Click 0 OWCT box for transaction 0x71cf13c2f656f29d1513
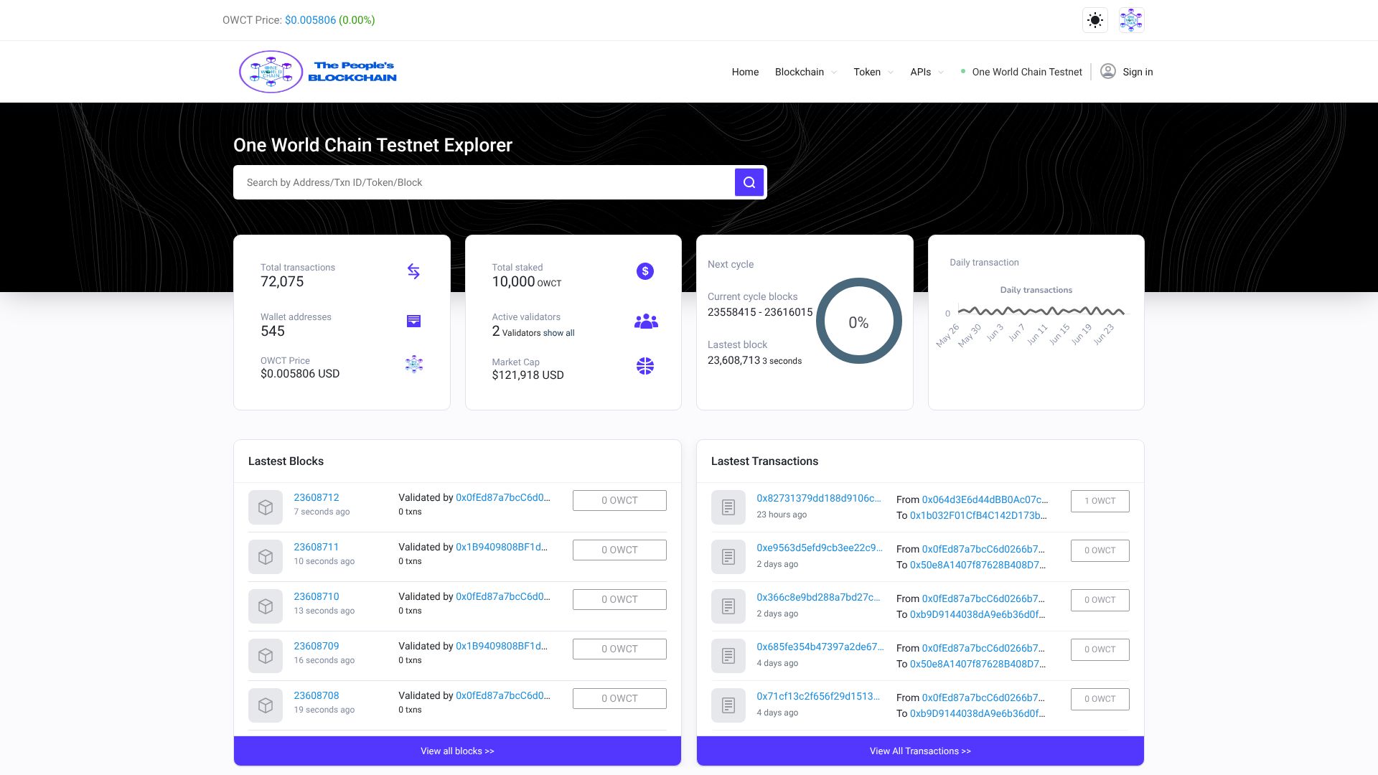Viewport: 1378px width, 775px height. 1100,699
